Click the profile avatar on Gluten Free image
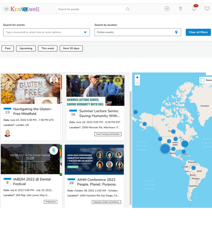212x238 pixels. 54,80
